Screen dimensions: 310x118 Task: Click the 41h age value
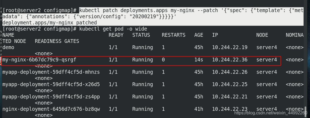pyautogui.click(x=199, y=109)
